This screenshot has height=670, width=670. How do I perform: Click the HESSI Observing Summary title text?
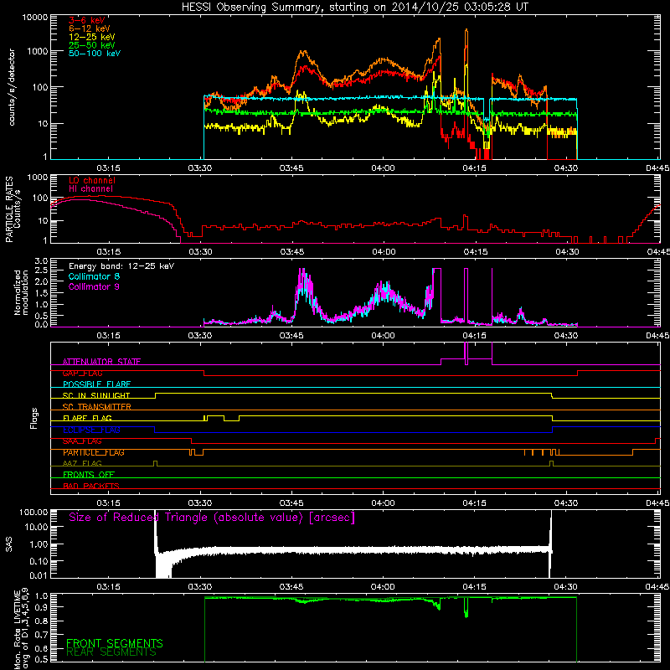(x=355, y=7)
